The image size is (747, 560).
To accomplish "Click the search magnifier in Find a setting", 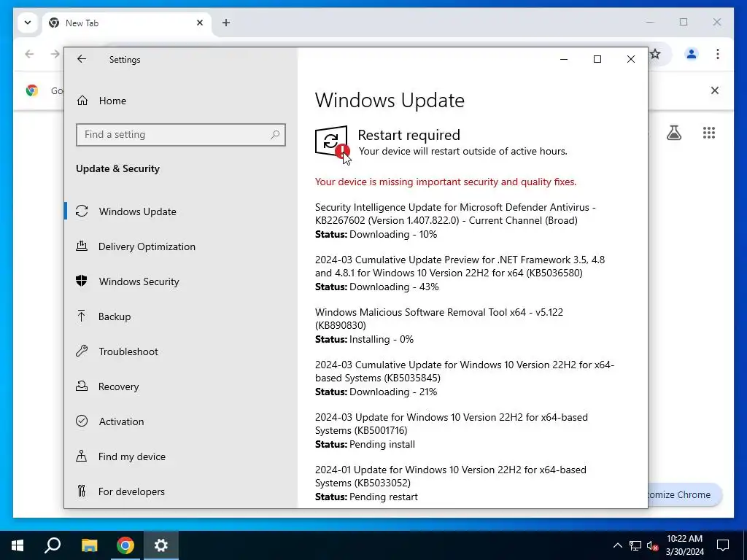I will point(275,135).
